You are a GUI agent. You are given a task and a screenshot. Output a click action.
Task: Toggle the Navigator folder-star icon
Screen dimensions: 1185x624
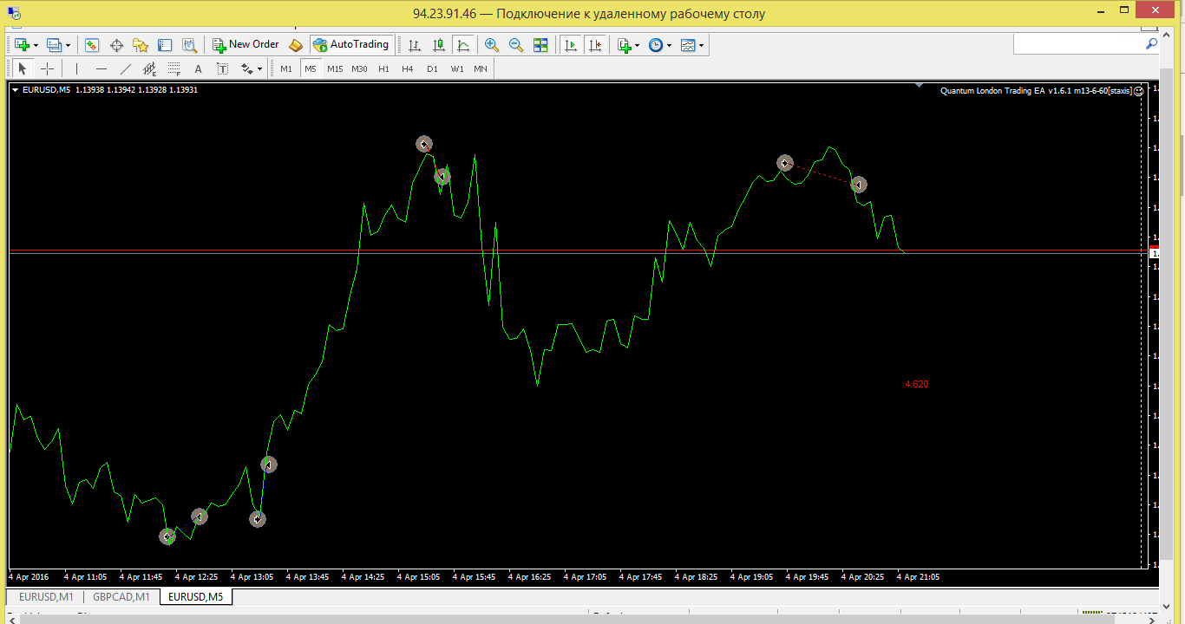coord(141,45)
